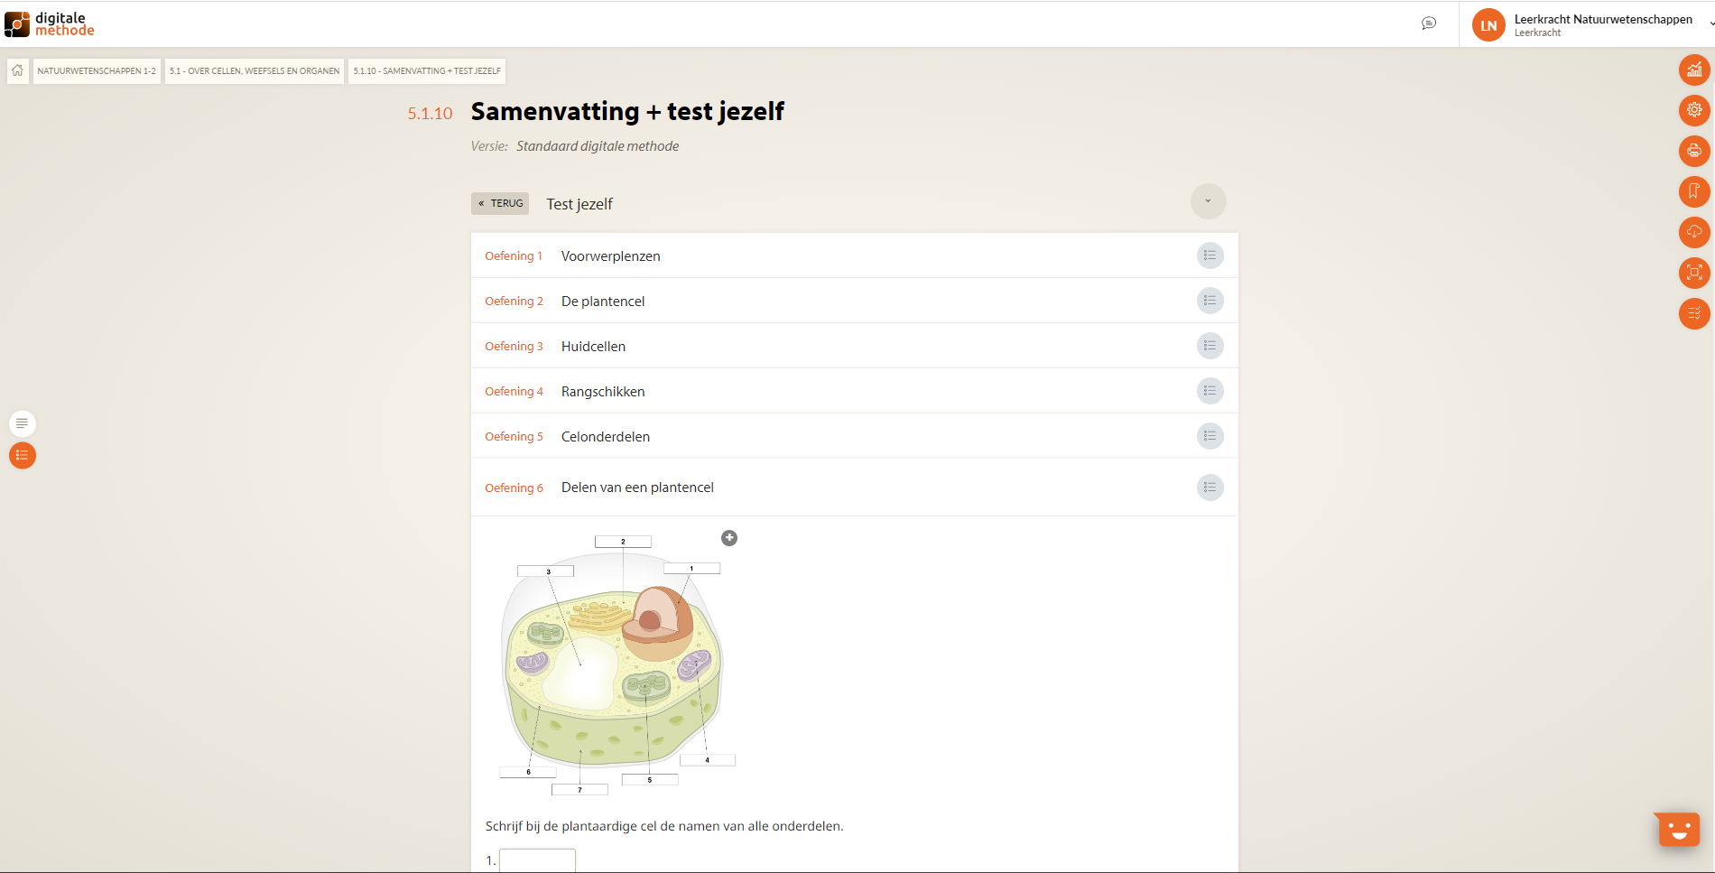Collapse the Test jezelf section chevron

tap(1208, 201)
